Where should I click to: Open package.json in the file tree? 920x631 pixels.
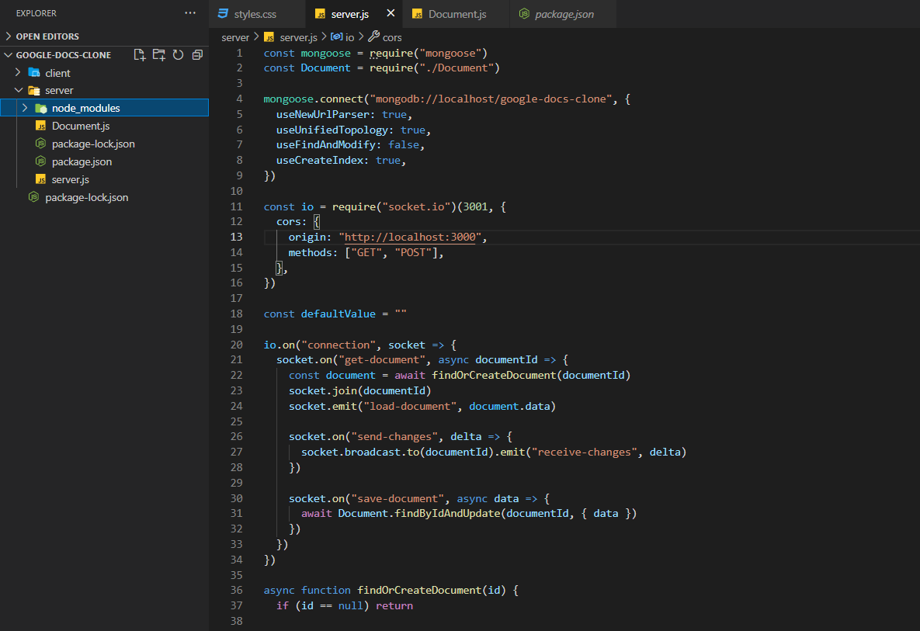point(82,162)
